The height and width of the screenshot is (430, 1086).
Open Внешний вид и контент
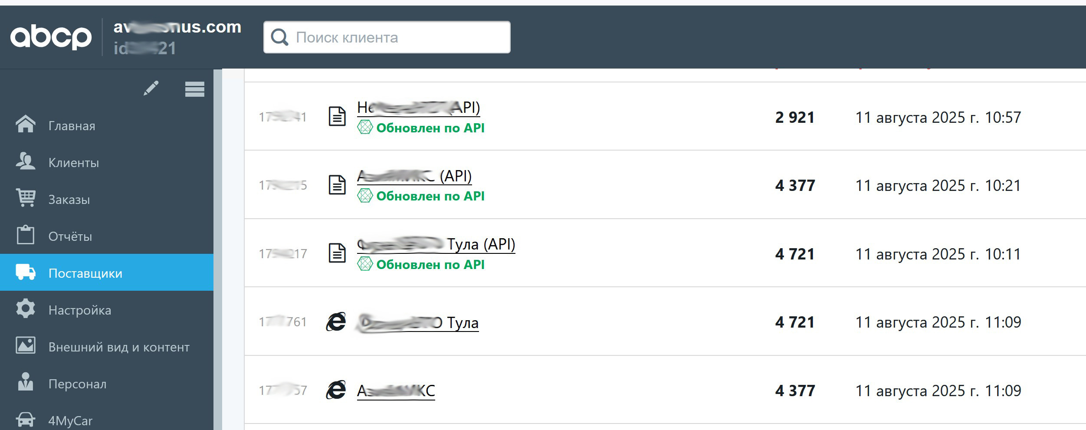pyautogui.click(x=119, y=347)
